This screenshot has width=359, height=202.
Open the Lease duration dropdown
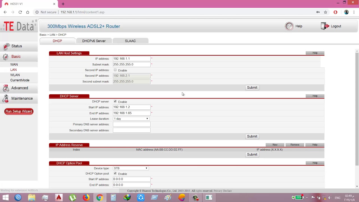tap(131, 119)
